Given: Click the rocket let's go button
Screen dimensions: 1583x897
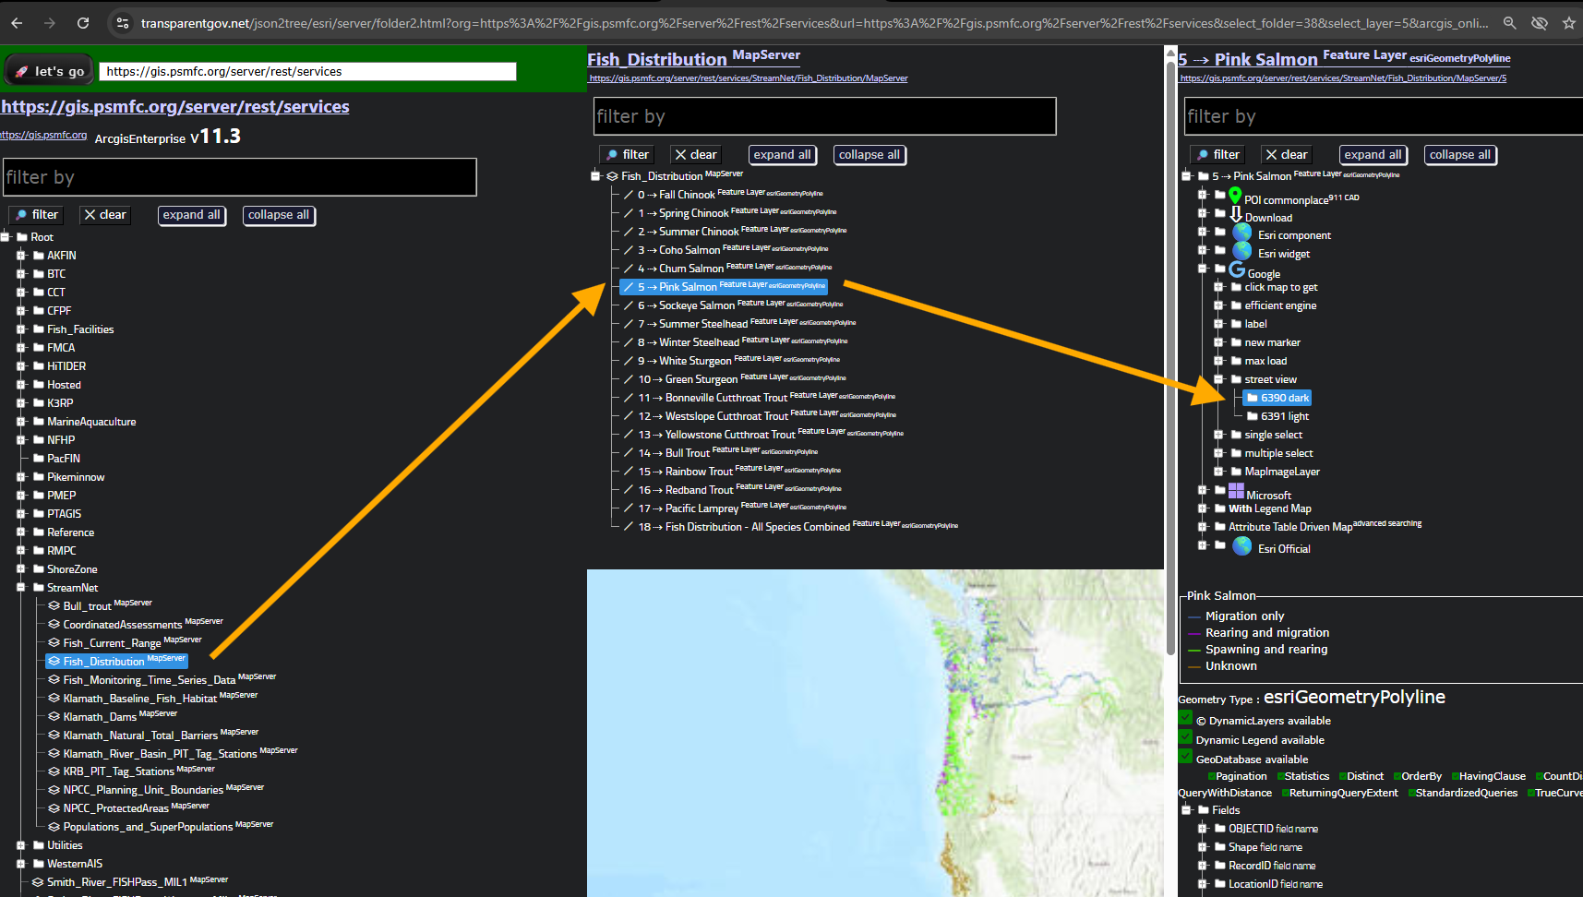Looking at the screenshot, I should tap(49, 71).
